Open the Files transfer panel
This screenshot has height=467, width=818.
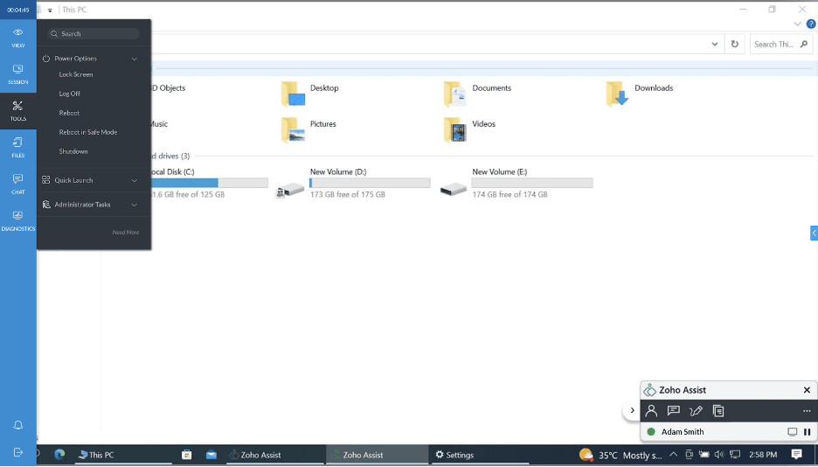(x=17, y=148)
